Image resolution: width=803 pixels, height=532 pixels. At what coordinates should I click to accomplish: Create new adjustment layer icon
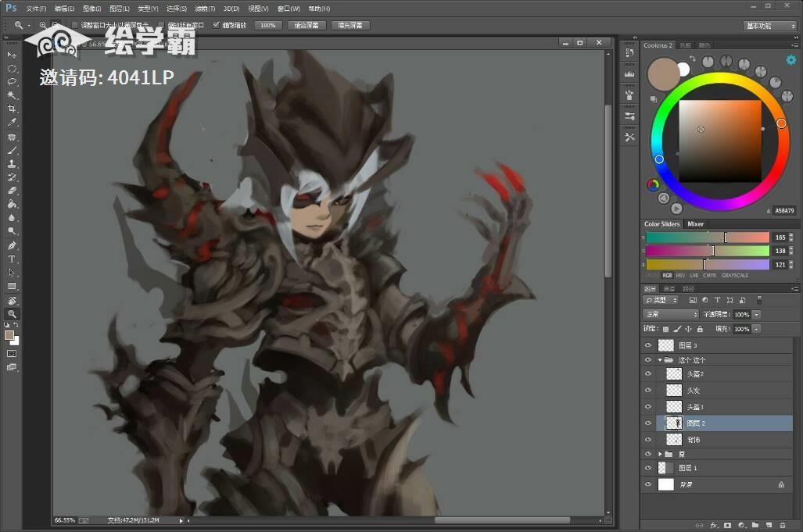point(741,525)
